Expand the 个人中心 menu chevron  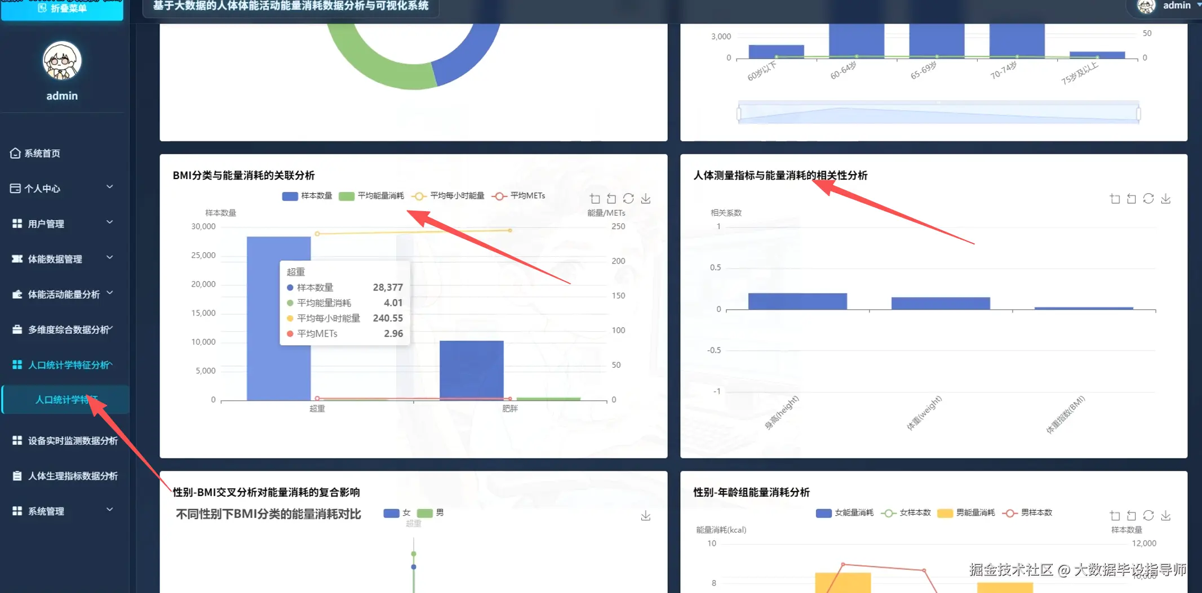pos(110,187)
